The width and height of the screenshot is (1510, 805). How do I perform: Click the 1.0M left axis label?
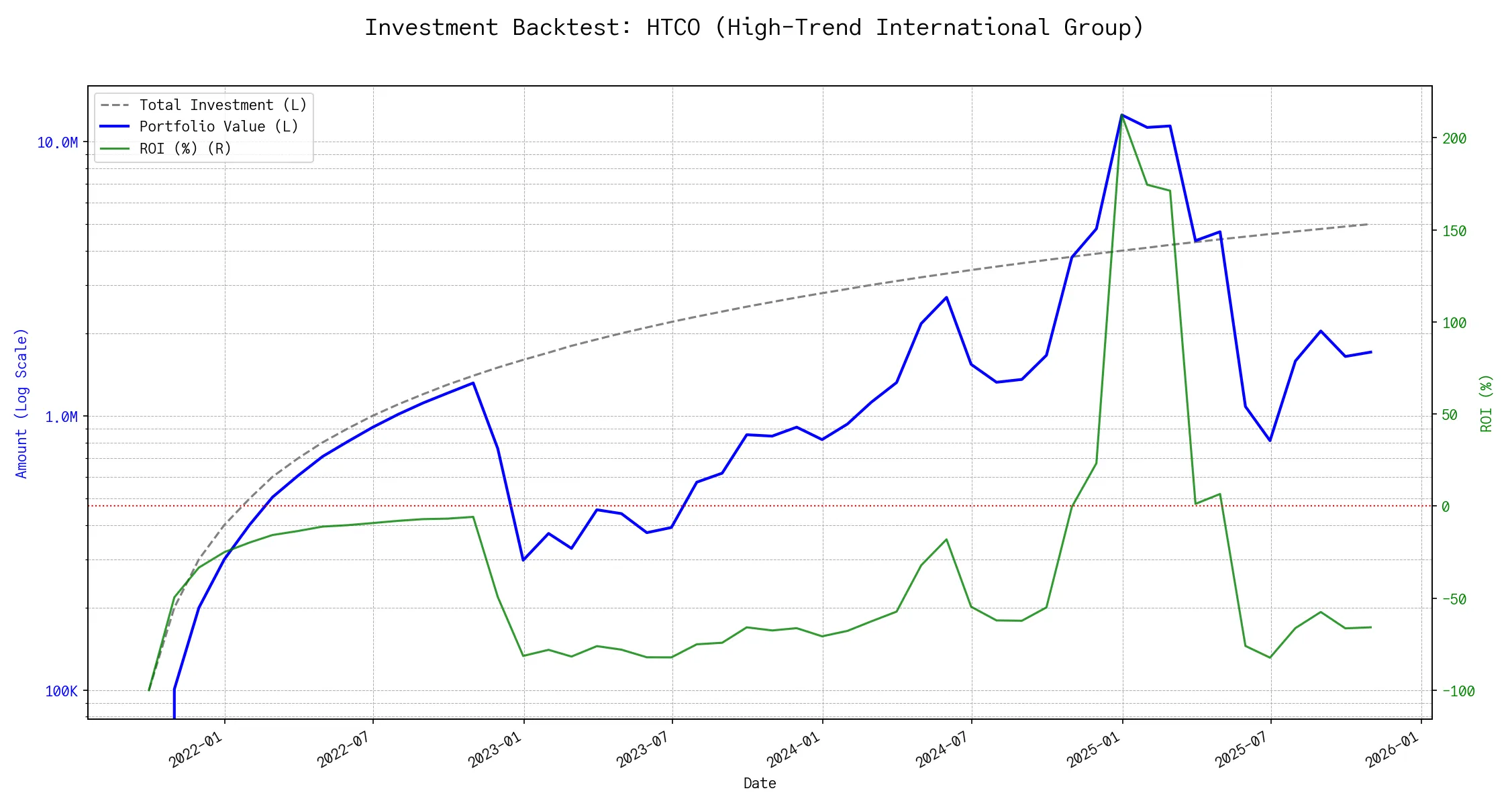pyautogui.click(x=61, y=417)
